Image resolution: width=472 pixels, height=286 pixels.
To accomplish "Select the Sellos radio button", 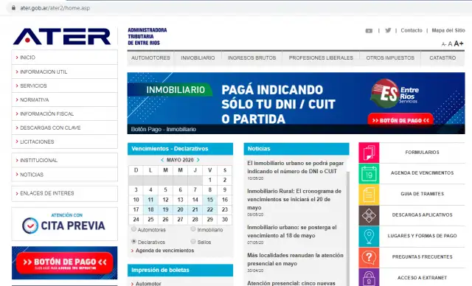I will [193, 242].
